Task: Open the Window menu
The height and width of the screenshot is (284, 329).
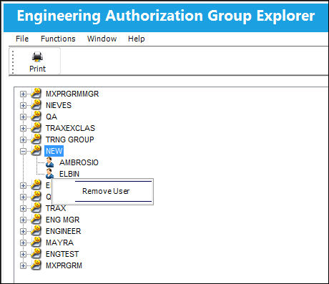Action: (x=102, y=39)
